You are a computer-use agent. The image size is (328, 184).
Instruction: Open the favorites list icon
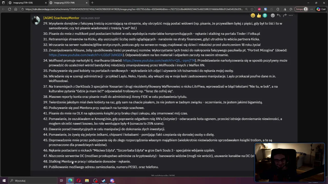[x=291, y=9]
